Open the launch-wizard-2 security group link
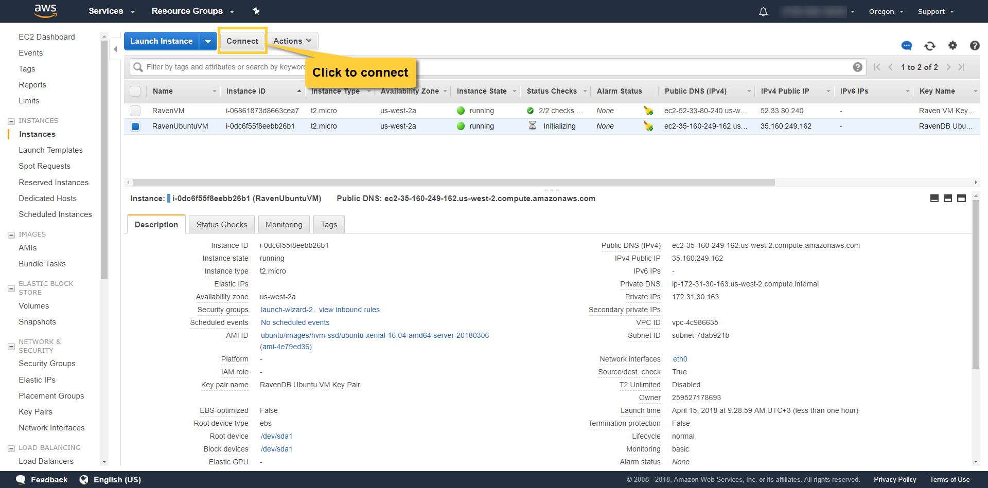The height and width of the screenshot is (488, 988). [287, 310]
